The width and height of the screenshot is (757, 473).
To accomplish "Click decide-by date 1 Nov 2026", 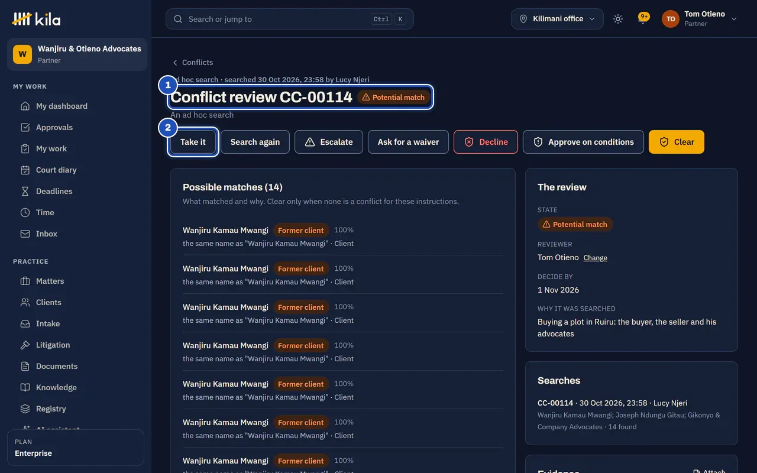I will pyautogui.click(x=558, y=290).
